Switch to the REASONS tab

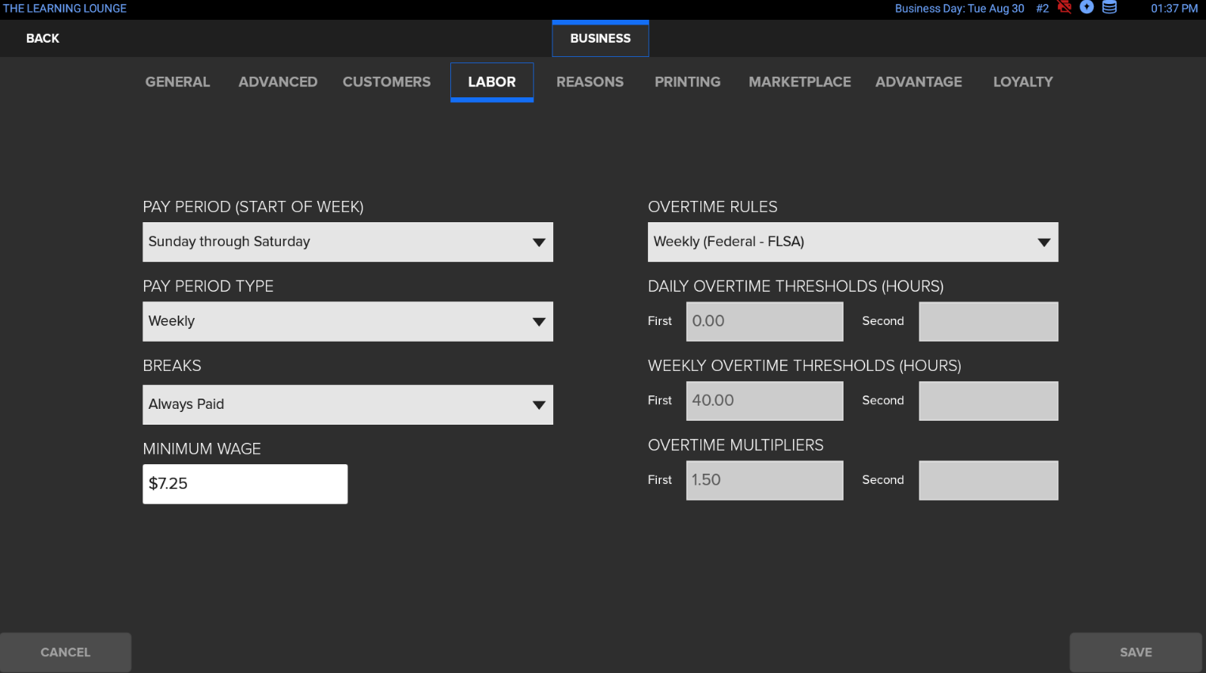point(590,81)
